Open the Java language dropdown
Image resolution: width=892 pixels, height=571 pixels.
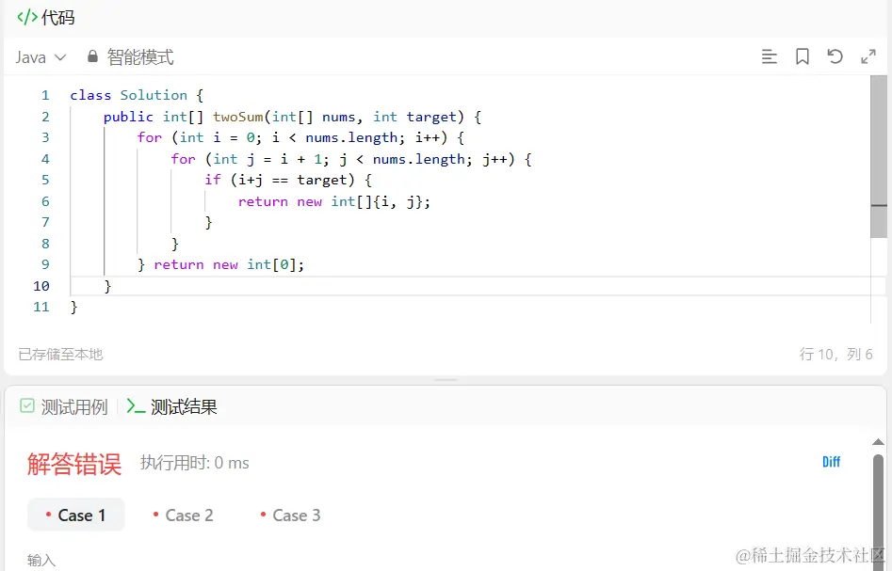click(x=40, y=56)
